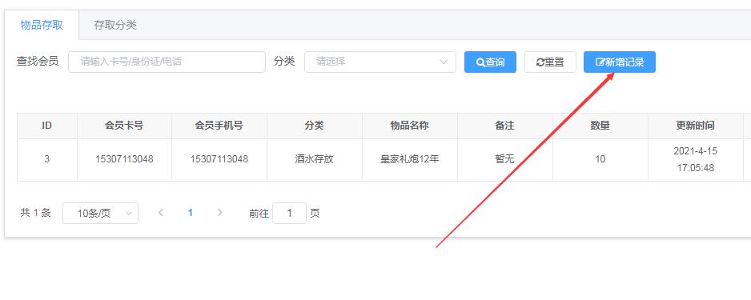The width and height of the screenshot is (751, 300).
Task: Select the 皇家礼炮12年 item name cell
Action: tap(409, 159)
